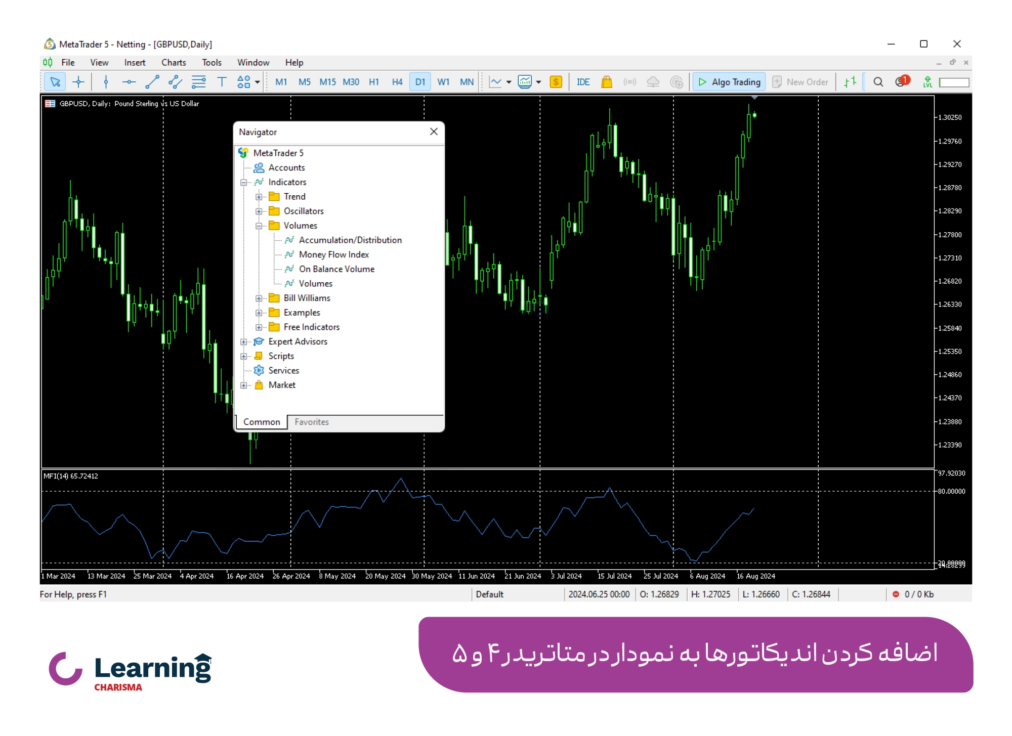1012x736 pixels.
Task: Expand the Volumes indicator folder
Action: pyautogui.click(x=259, y=226)
